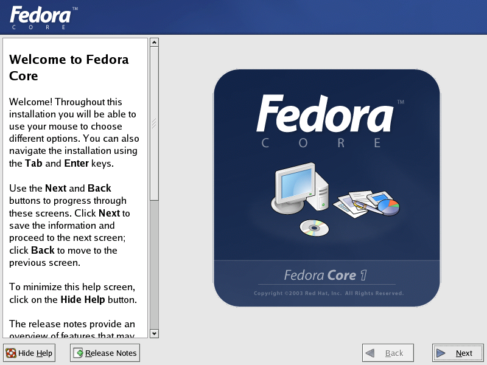Click the 'Welcome to Fedora Core' heading
Viewport: 487px width, 365px height.
tap(69, 68)
